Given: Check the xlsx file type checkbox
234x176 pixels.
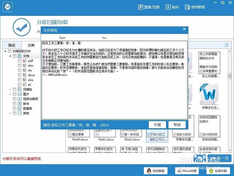Looking at the screenshot, I should click(19, 80).
